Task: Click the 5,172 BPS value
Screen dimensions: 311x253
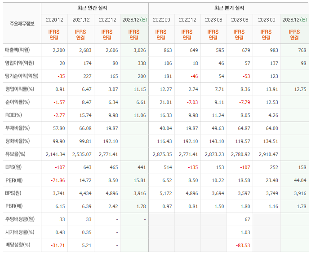Action: (166, 193)
